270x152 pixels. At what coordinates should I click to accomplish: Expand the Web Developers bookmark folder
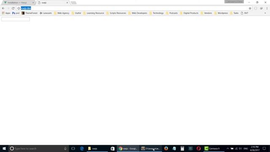138,13
